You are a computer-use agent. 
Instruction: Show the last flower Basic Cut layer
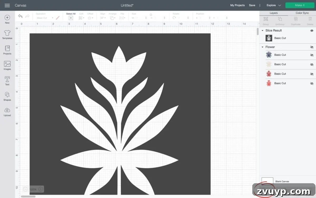pyautogui.click(x=312, y=83)
